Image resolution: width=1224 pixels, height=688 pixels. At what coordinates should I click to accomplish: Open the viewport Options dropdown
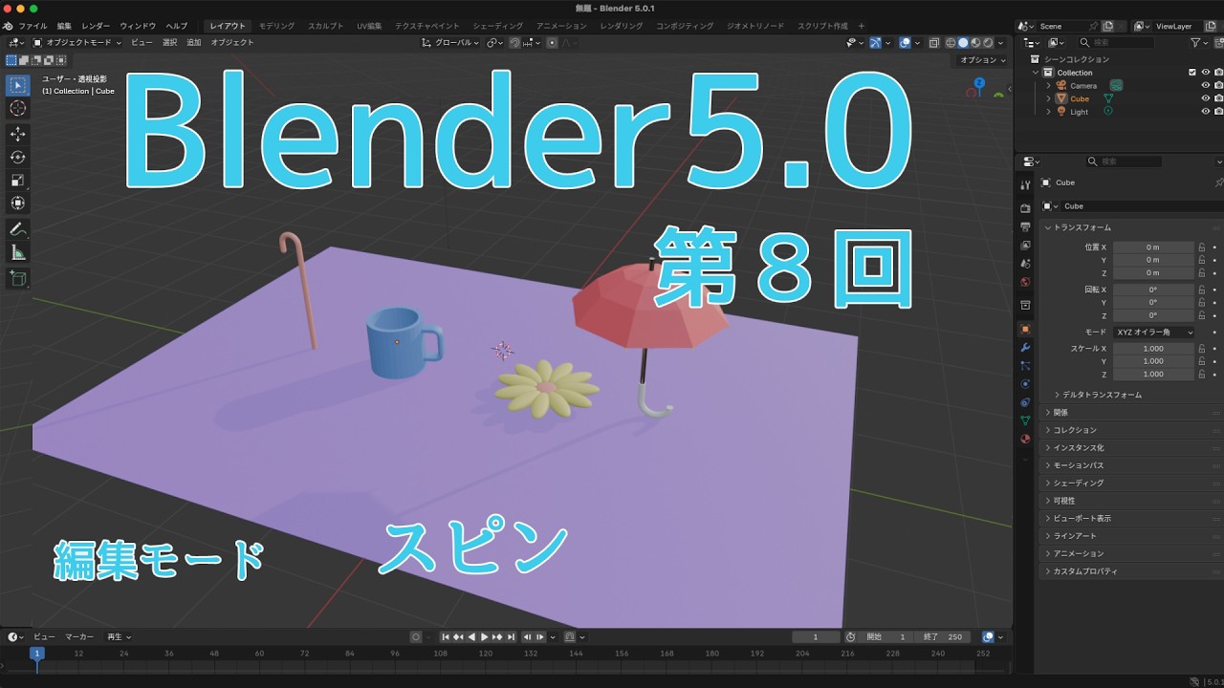(x=983, y=59)
